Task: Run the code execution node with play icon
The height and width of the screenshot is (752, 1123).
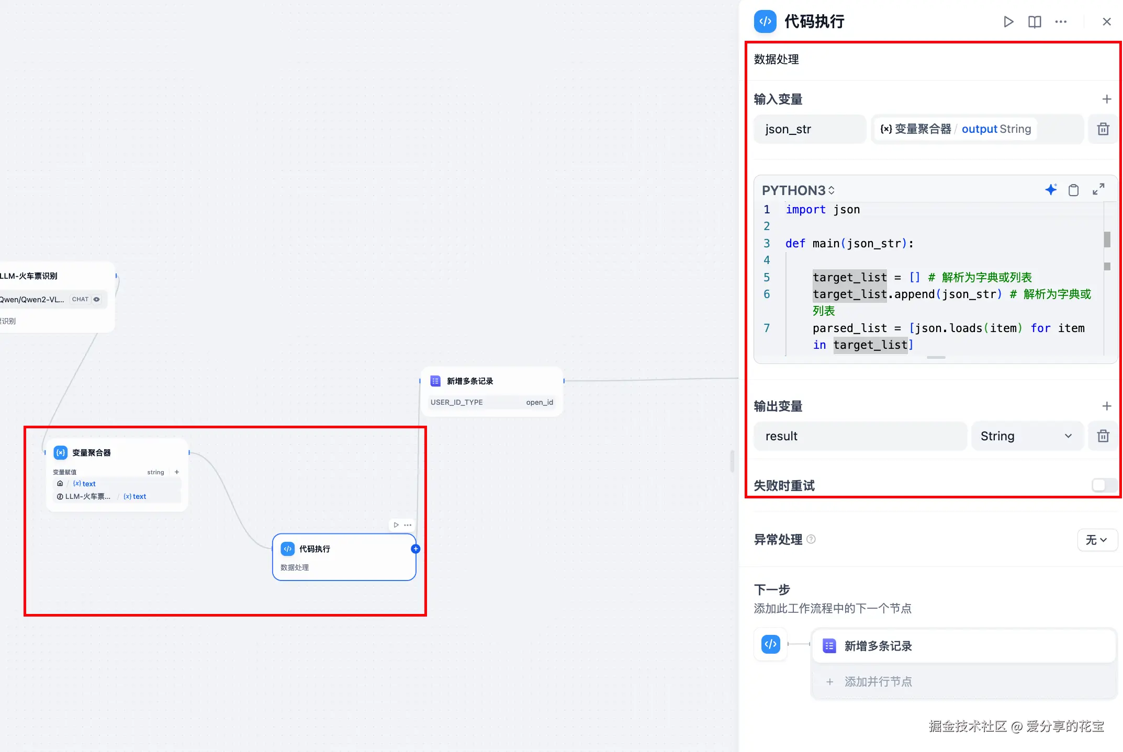Action: point(1008,21)
